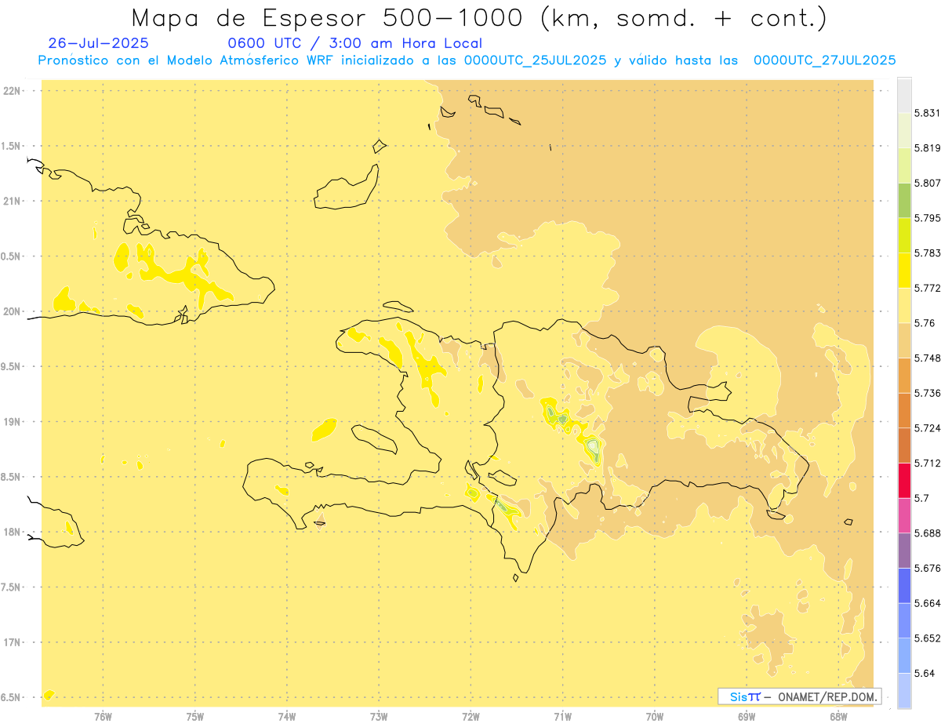
Task: Select the pink swatch between 5.688 and 5.7
Action: [904, 515]
